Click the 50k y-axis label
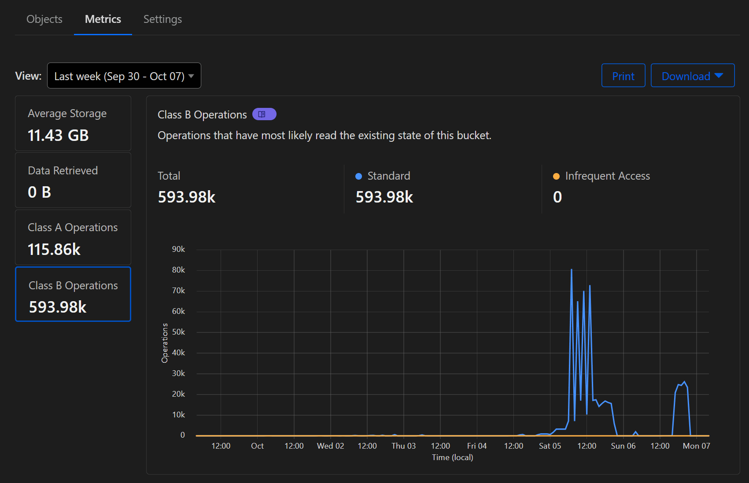Image resolution: width=749 pixels, height=483 pixels. coord(178,332)
